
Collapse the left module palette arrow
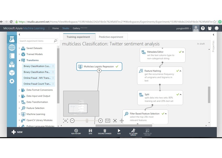(x=19, y=35)
